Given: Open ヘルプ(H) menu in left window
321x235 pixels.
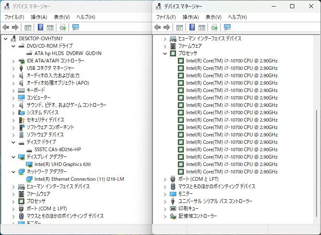Looking at the screenshot, I should (x=86, y=17).
